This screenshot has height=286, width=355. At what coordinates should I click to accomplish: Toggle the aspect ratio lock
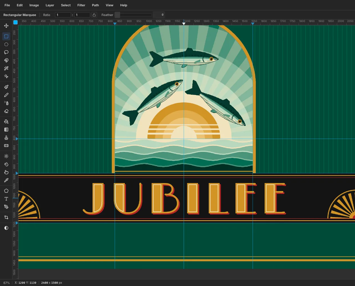click(x=94, y=15)
